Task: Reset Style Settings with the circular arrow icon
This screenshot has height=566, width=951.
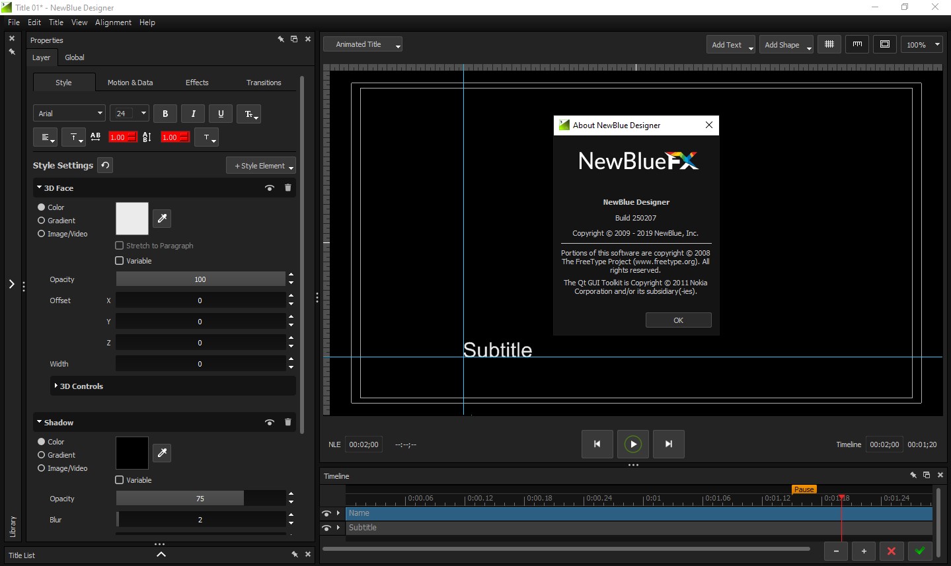Action: (x=105, y=165)
